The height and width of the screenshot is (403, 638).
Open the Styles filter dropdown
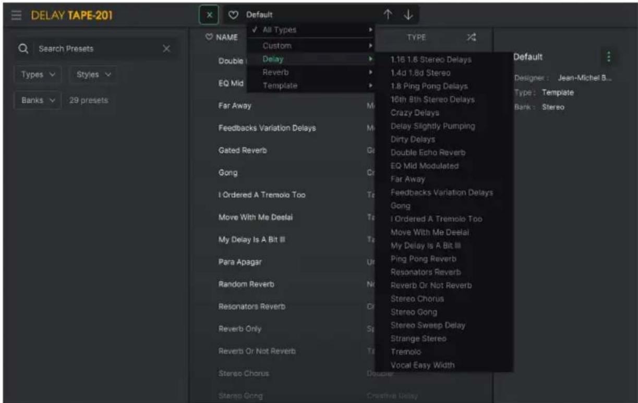coord(93,75)
